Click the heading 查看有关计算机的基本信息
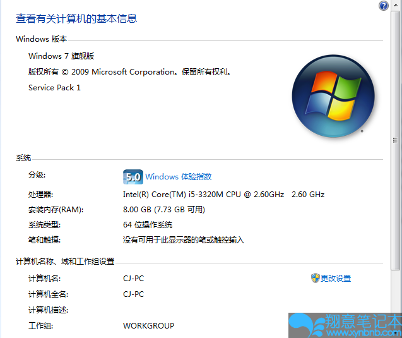Screen dimensions: 402x338 point(76,18)
